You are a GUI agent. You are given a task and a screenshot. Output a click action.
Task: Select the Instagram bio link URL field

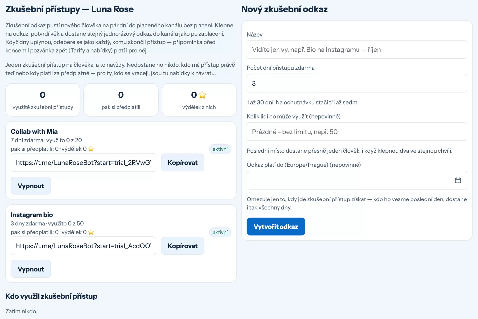click(83, 246)
